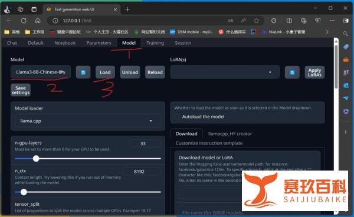
Task: Switch to the Chat tab
Action: pyautogui.click(x=12, y=43)
